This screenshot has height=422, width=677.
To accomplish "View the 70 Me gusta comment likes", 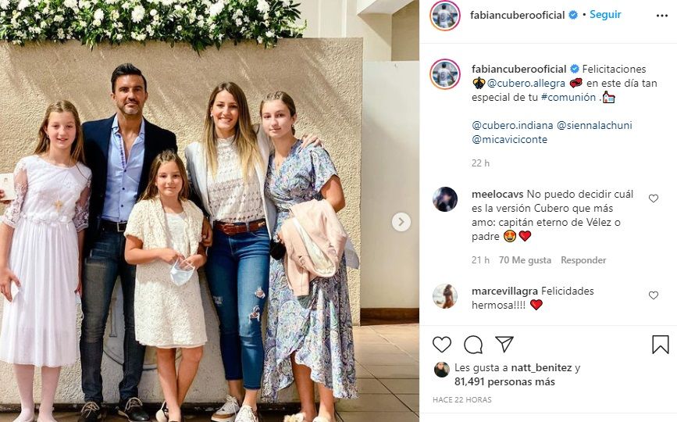I will point(525,260).
